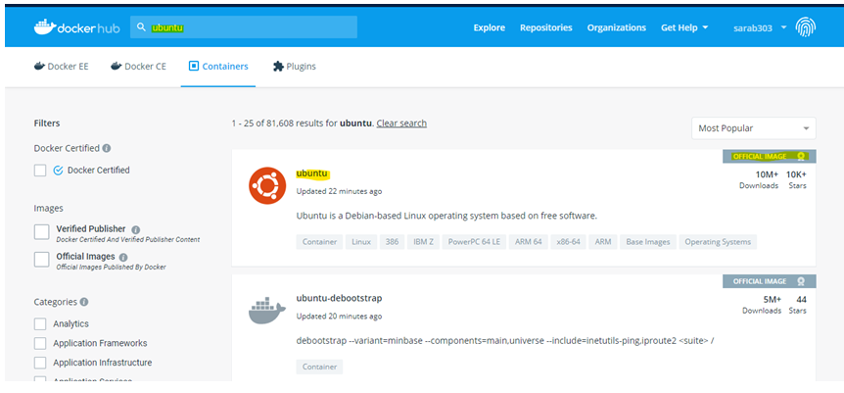This screenshot has width=844, height=393.
Task: Click the ubuntu-debootstrap whale logo
Action: tap(267, 311)
